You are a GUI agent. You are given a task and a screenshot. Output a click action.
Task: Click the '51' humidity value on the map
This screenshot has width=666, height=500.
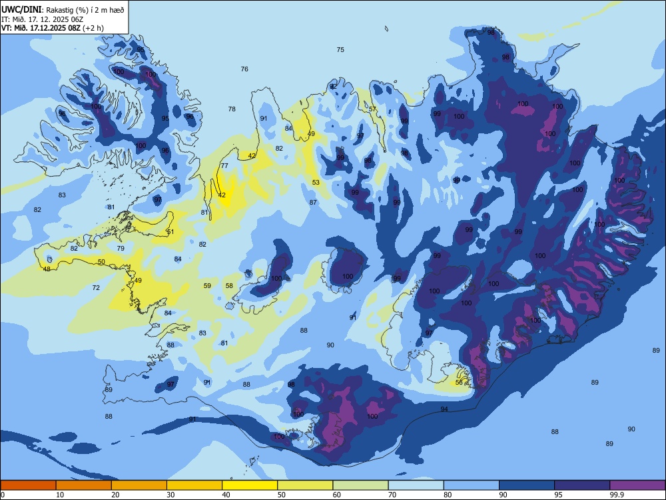[x=170, y=232]
